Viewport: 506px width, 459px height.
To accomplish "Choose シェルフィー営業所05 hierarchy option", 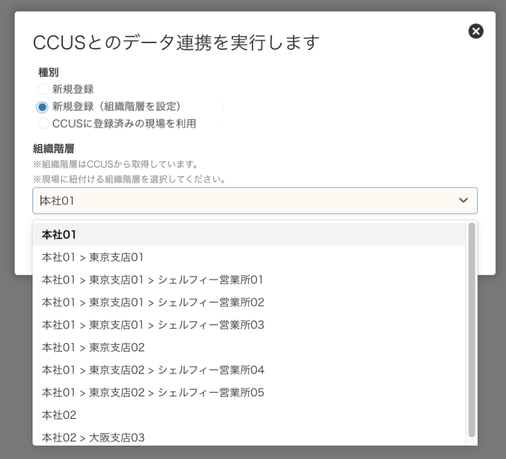I will point(152,393).
